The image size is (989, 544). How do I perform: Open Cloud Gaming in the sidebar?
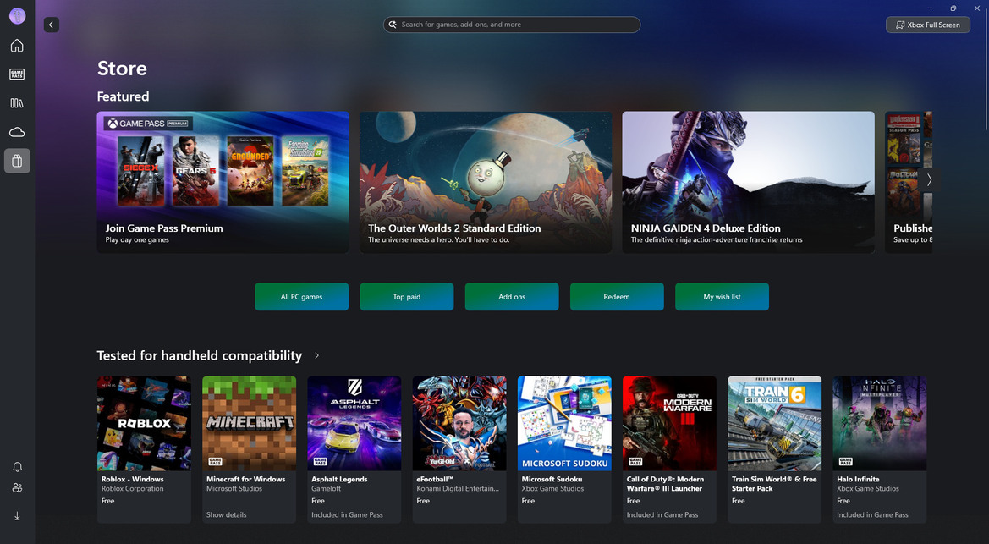coord(17,132)
